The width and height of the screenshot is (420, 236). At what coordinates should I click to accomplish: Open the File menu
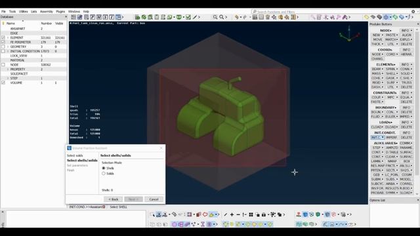3,12
